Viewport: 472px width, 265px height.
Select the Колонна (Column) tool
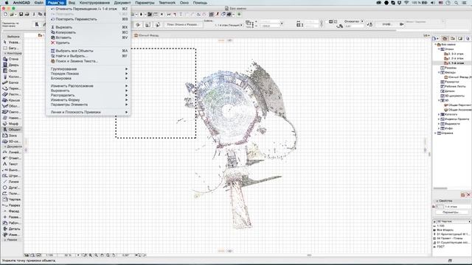point(12,77)
